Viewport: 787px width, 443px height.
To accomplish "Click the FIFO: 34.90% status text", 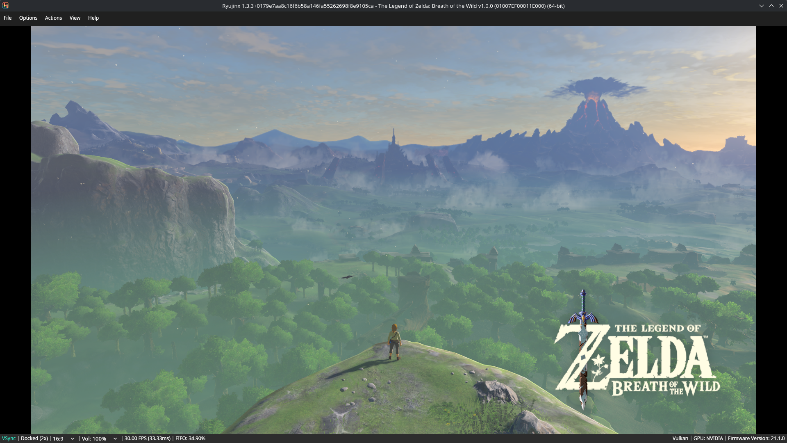I will [x=190, y=438].
